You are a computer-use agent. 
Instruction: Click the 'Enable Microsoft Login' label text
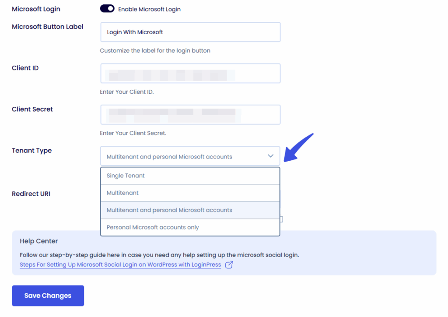click(149, 9)
